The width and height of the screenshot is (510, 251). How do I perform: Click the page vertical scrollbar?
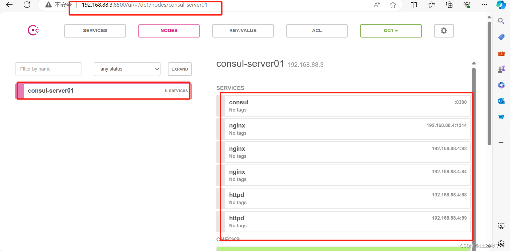point(489,83)
